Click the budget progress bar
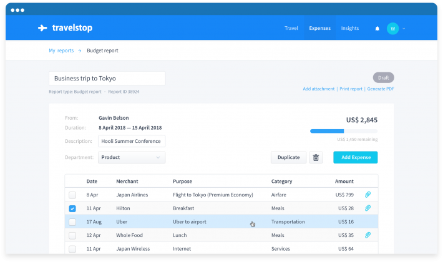The width and height of the screenshot is (443, 262). 343,131
